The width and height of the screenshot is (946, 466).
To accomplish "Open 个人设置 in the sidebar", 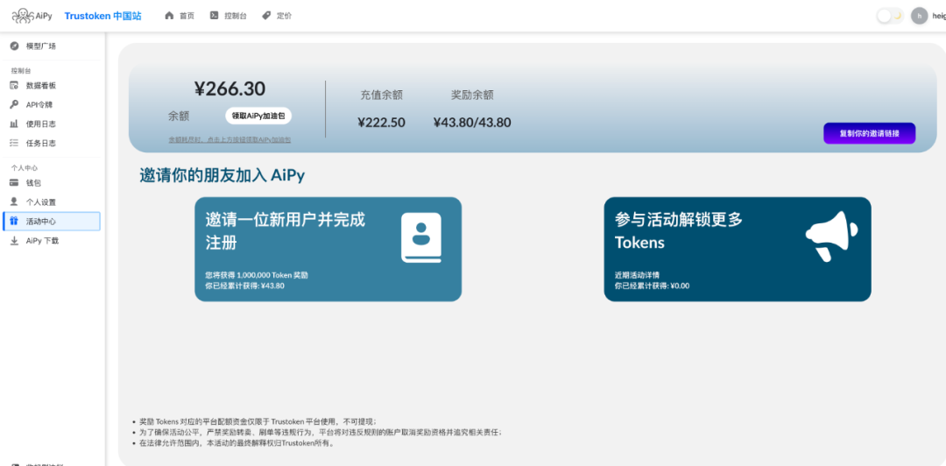I will pyautogui.click(x=41, y=202).
